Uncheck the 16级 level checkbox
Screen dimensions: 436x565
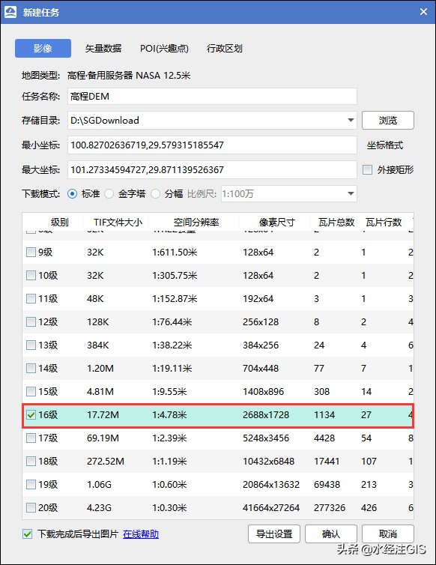tap(31, 415)
